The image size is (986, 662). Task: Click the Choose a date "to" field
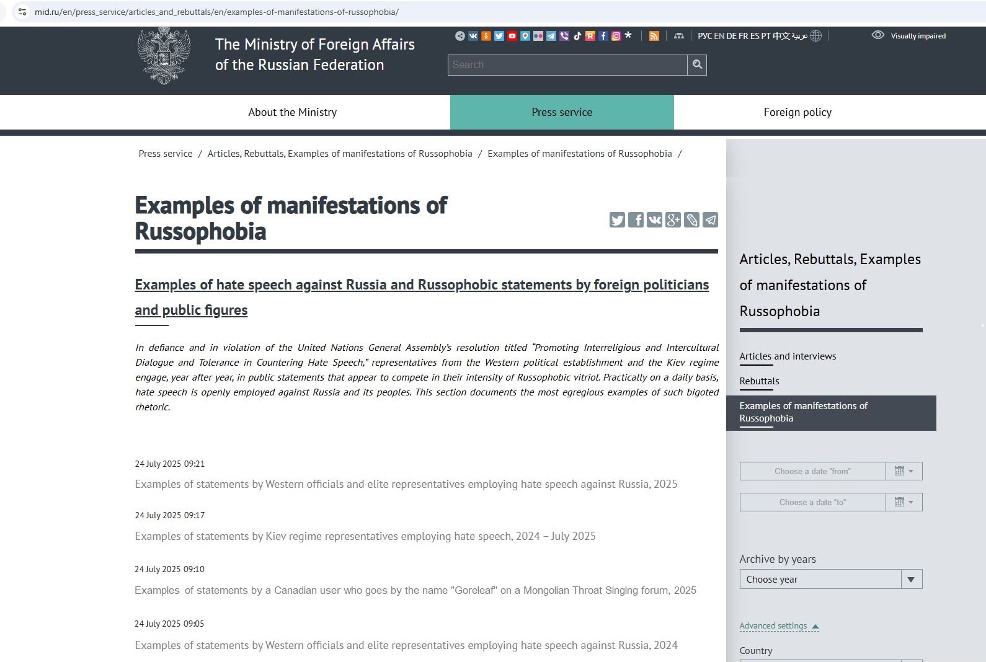coord(812,502)
